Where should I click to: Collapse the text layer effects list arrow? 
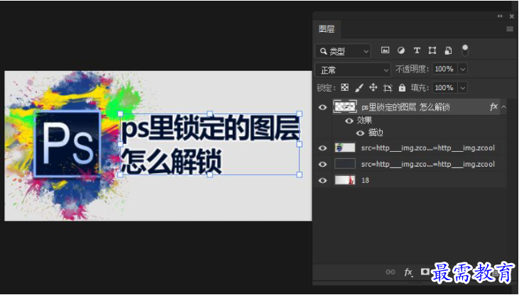point(503,107)
